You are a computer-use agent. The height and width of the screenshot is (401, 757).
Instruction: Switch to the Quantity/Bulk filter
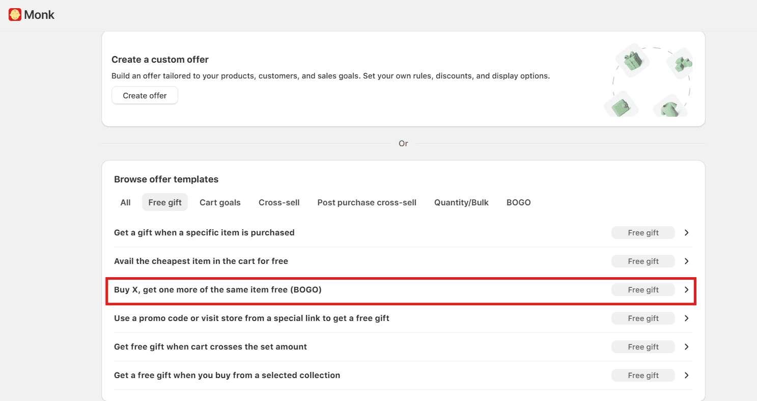[461, 202]
